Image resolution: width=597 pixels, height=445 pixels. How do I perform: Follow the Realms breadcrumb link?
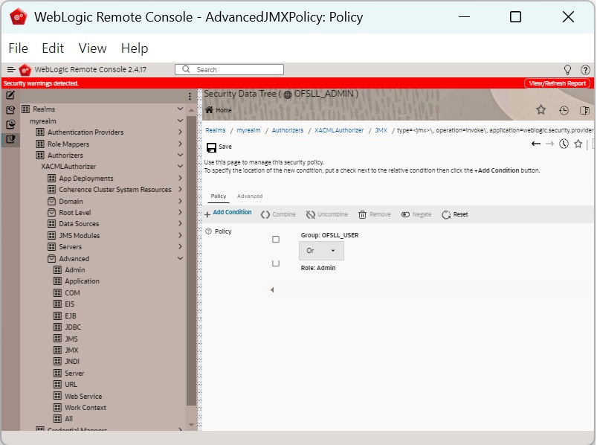[216, 130]
